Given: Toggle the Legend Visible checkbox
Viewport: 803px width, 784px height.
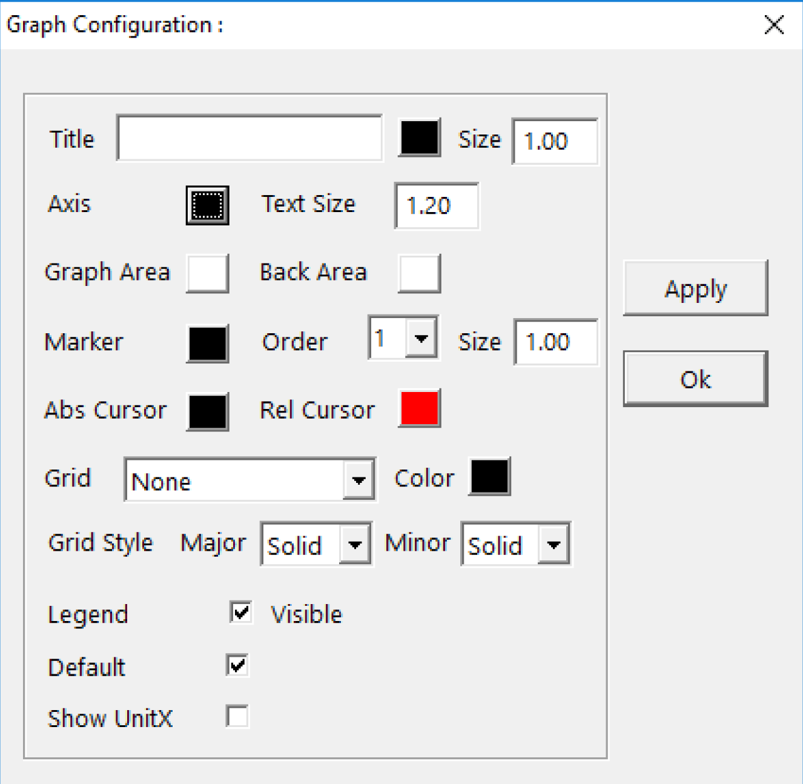Looking at the screenshot, I should 241,613.
